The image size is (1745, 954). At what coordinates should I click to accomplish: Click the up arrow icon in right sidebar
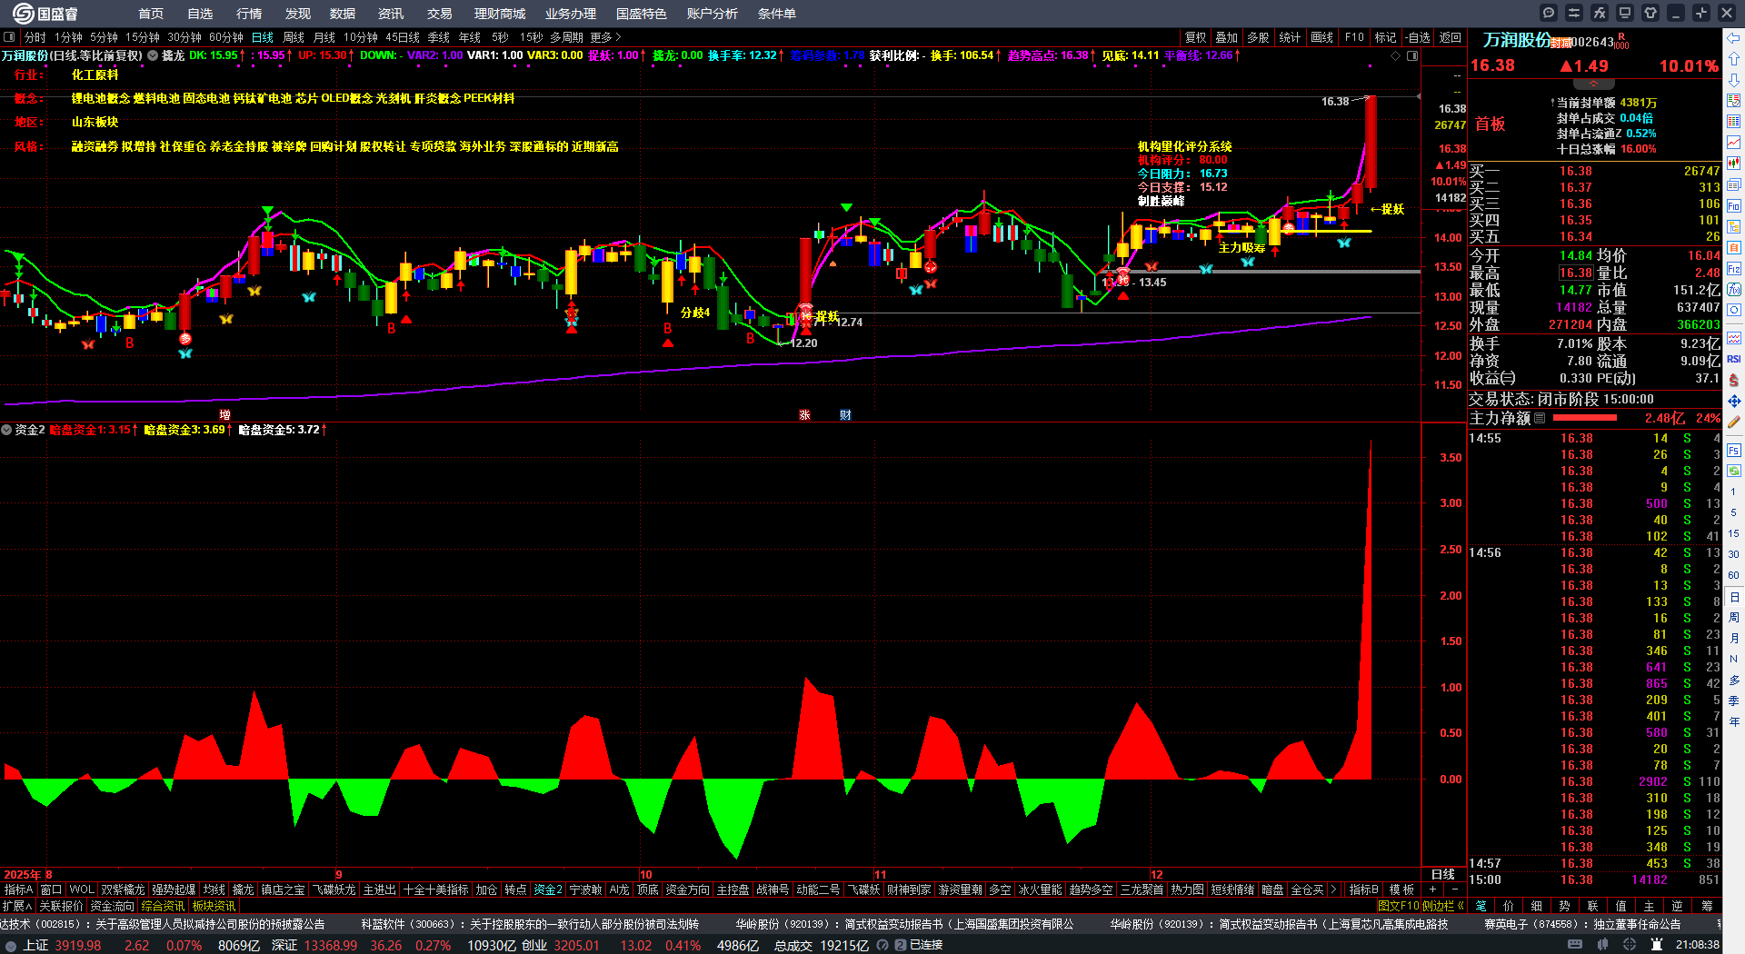[1734, 59]
